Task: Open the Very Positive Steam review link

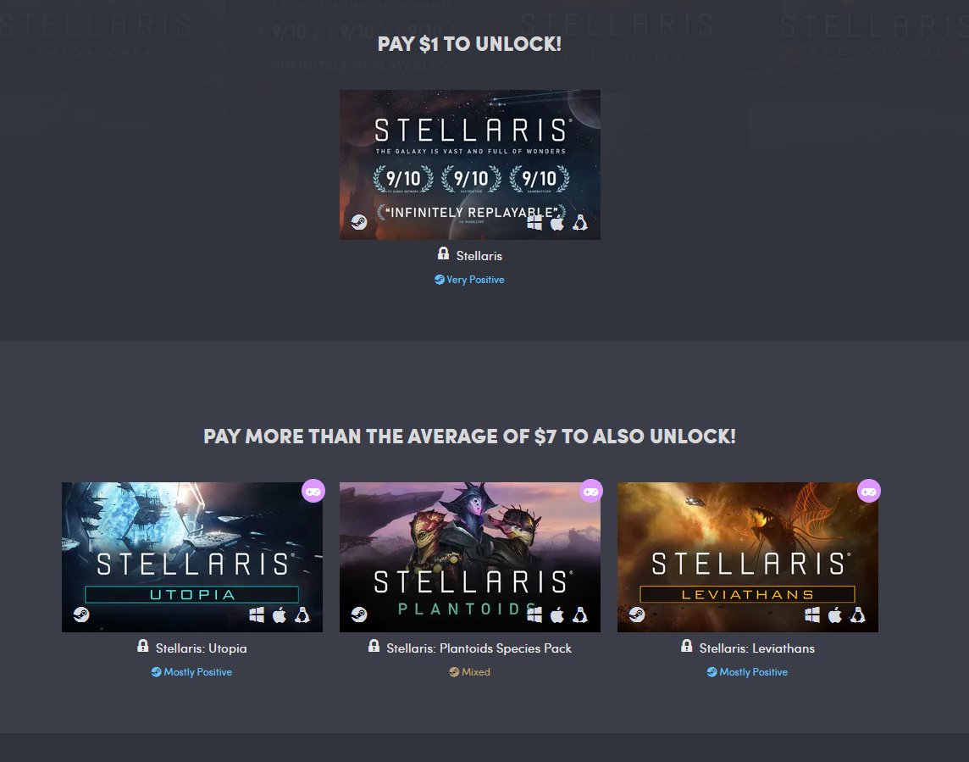Action: pos(469,280)
